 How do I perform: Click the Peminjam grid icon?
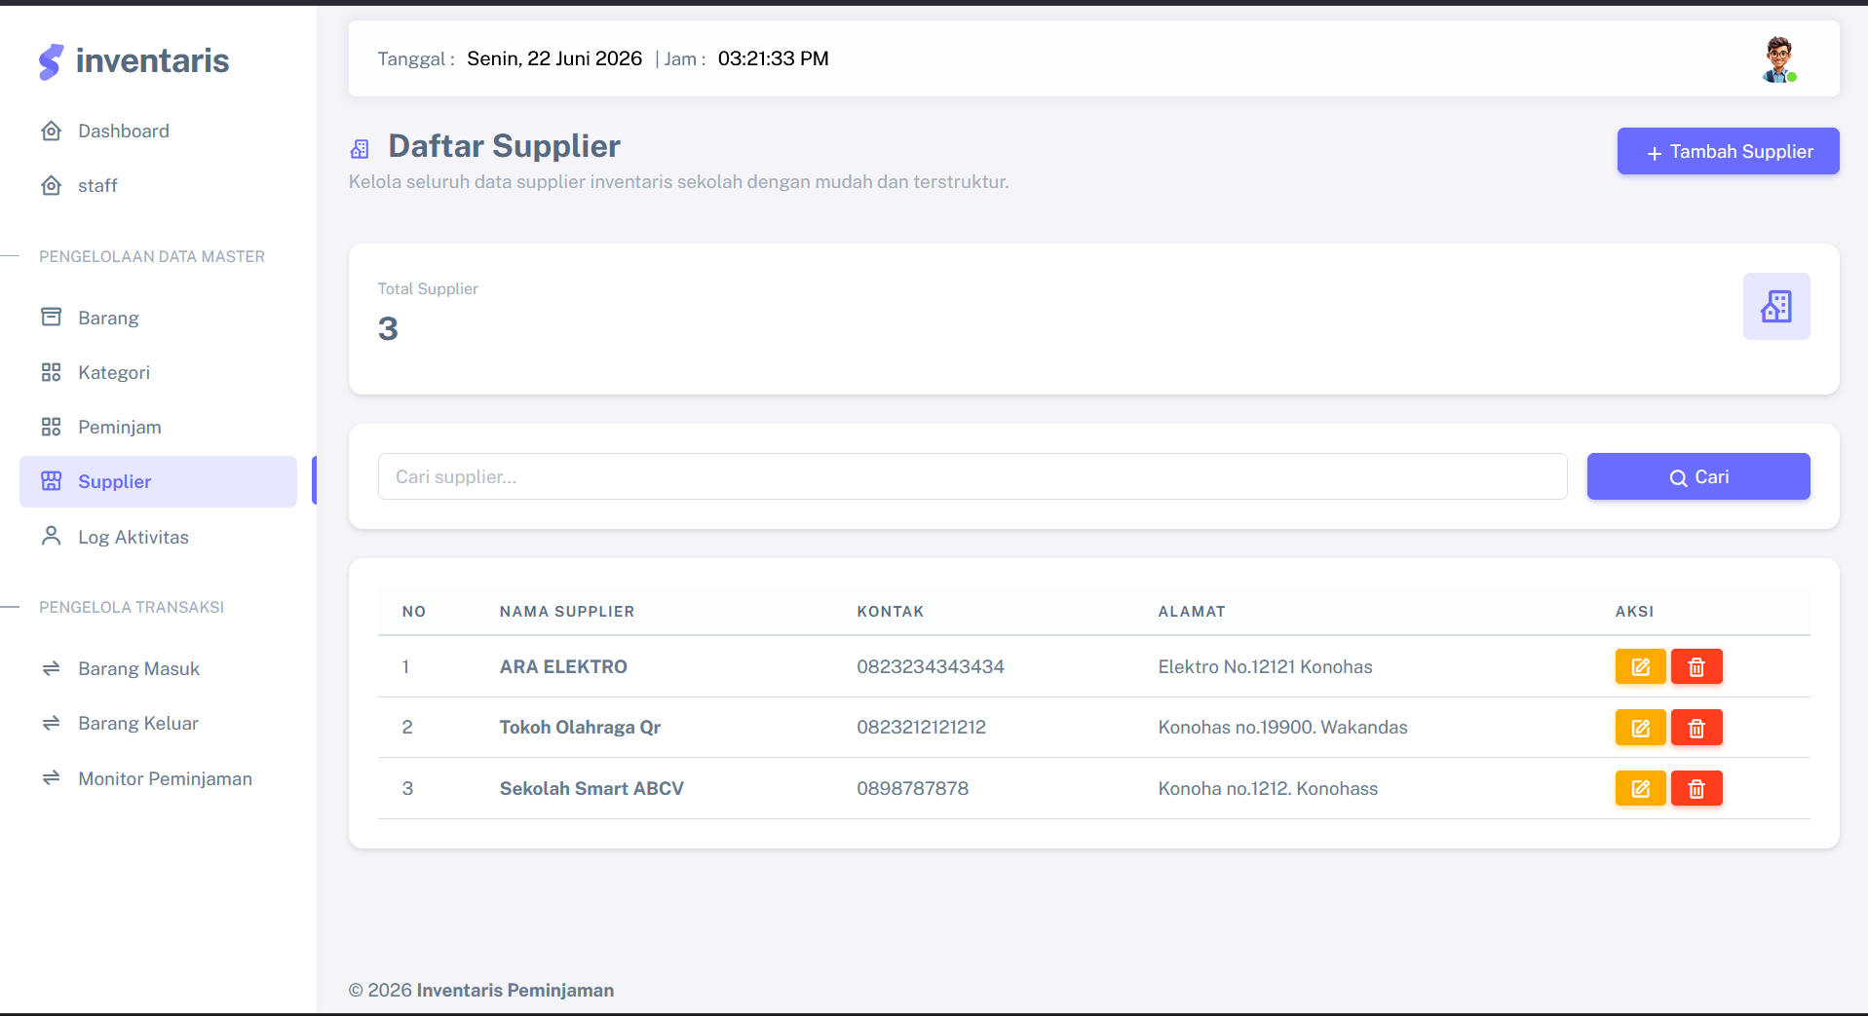pos(52,427)
